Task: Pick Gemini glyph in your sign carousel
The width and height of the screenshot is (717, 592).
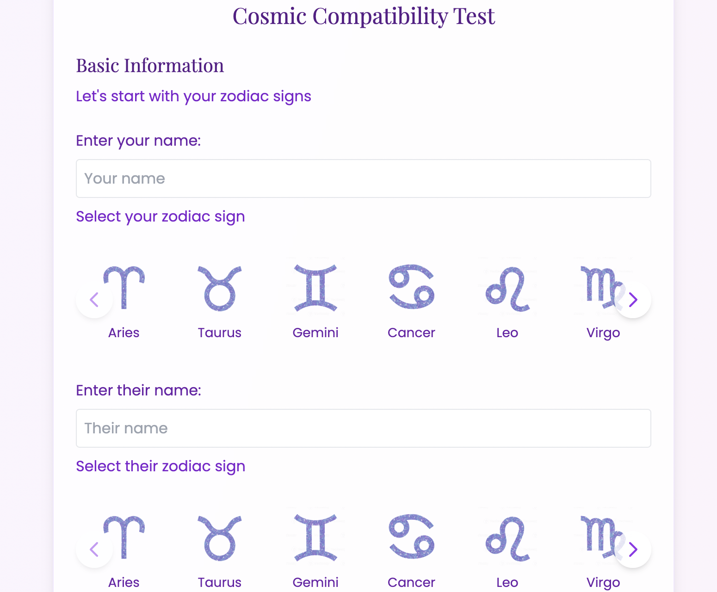Action: pyautogui.click(x=315, y=288)
